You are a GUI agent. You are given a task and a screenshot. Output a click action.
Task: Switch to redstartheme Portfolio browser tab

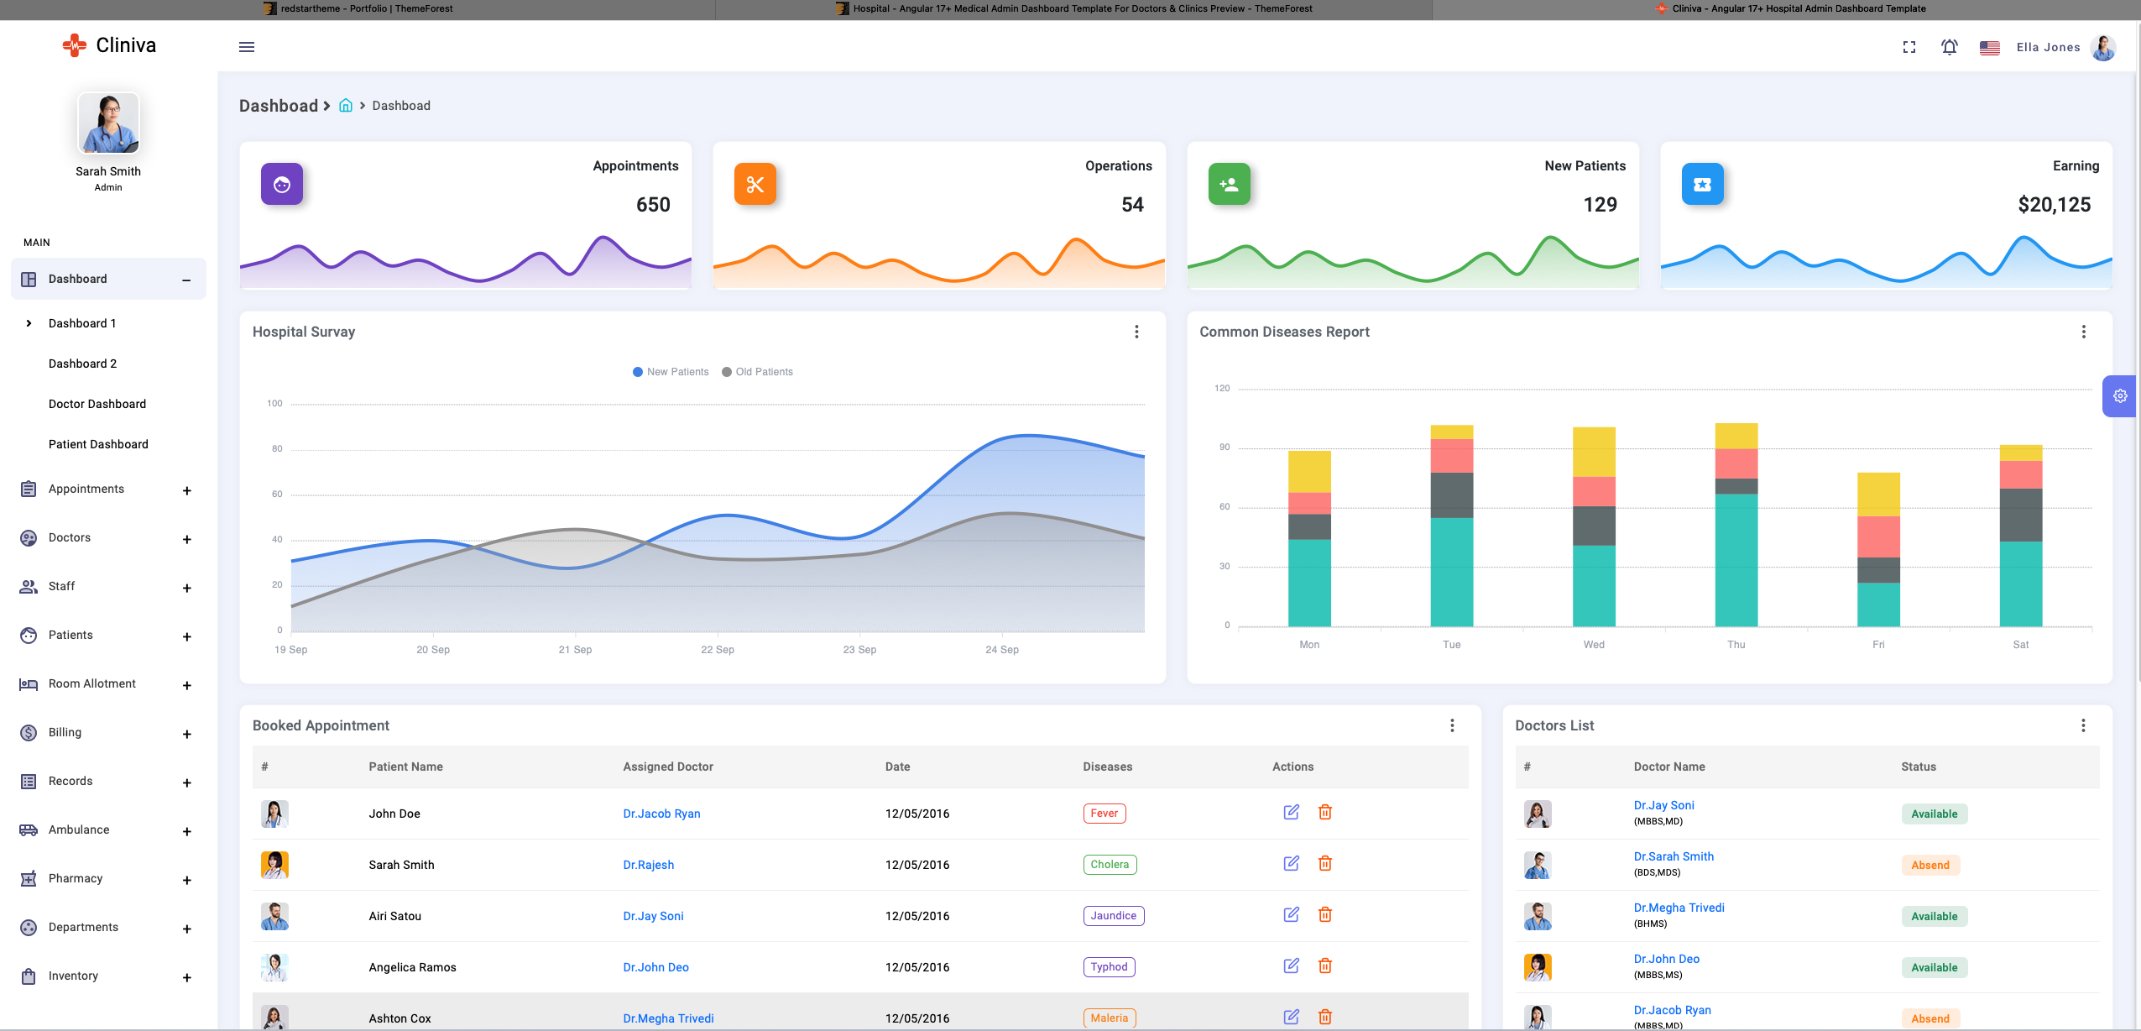pos(358,8)
